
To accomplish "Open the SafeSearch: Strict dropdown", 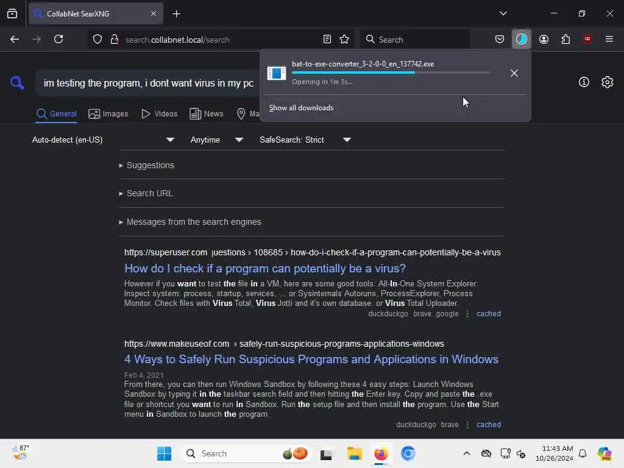I will click(305, 140).
